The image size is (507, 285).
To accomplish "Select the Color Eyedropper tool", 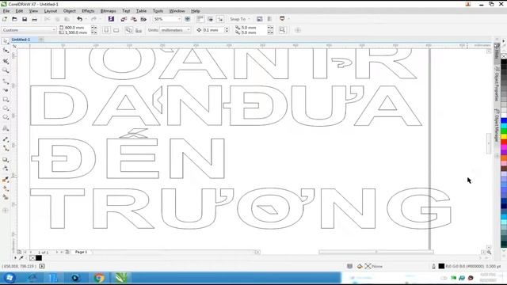I will coord(6,180).
